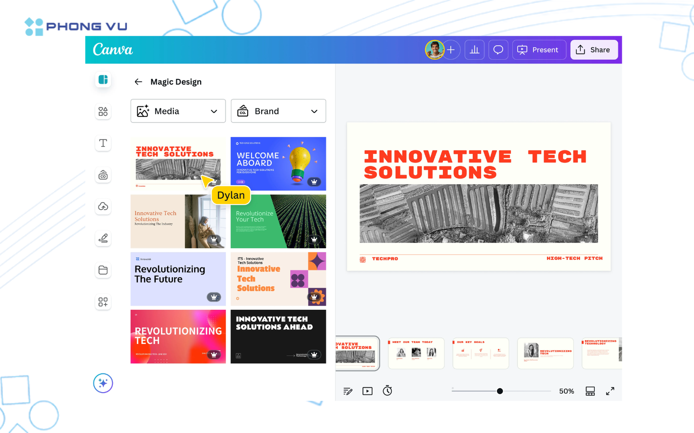Expand the Media dropdown

tap(178, 111)
